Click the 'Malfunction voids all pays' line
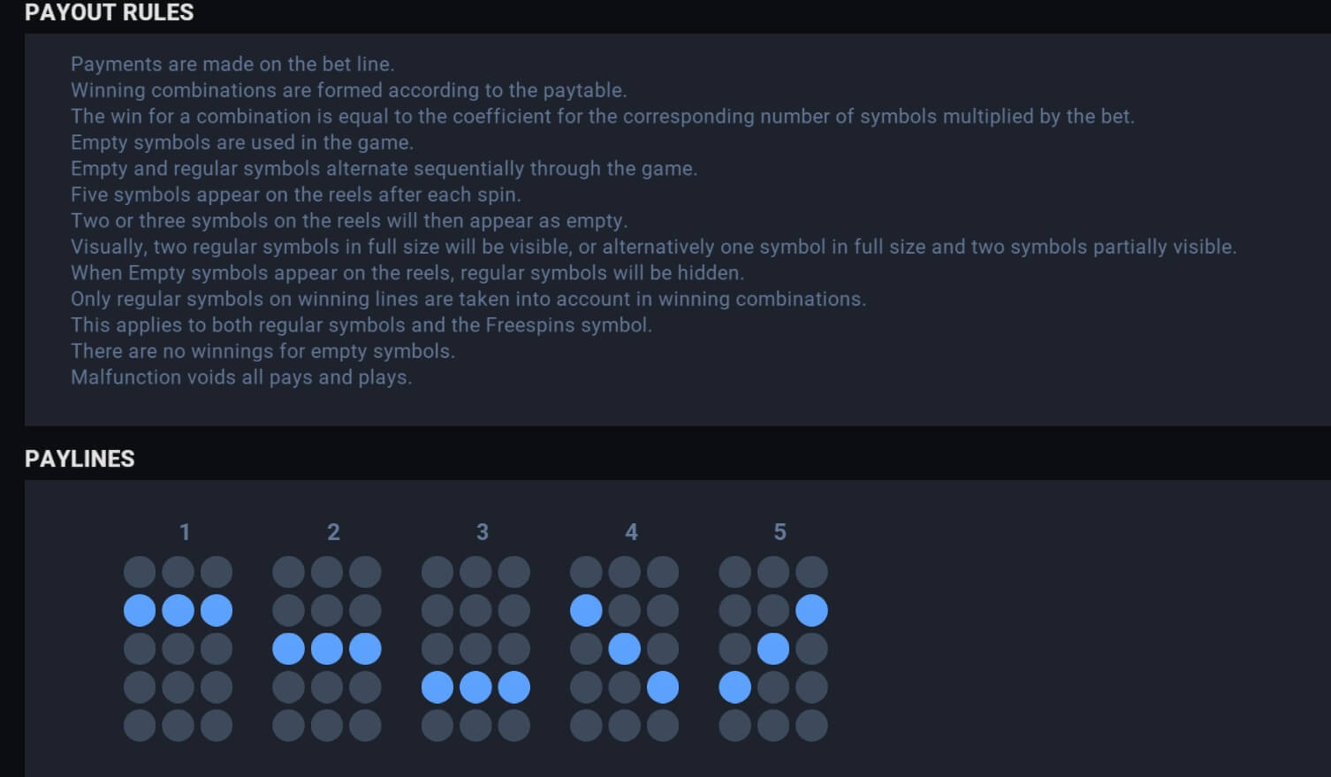The height and width of the screenshot is (777, 1331). click(241, 377)
